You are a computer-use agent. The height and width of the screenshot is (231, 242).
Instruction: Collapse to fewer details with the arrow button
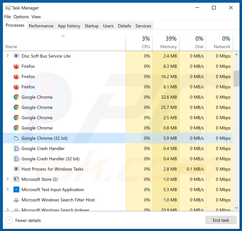[x=9, y=220]
